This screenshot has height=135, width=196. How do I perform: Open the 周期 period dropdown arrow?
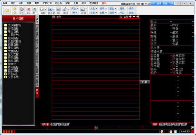(45, 9)
